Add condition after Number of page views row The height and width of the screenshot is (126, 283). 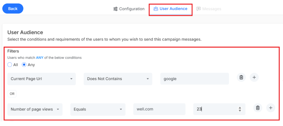click(270, 108)
